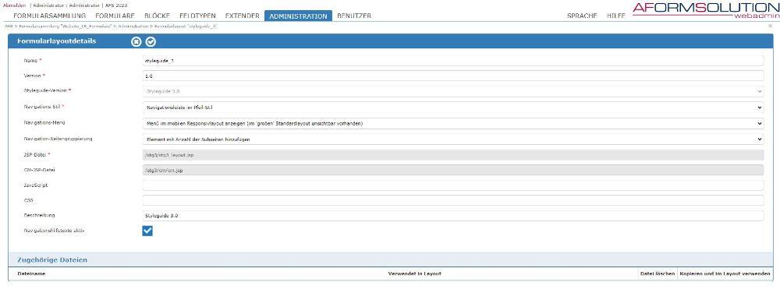
Task: Click into the Beschreibung input field
Action: point(452,216)
